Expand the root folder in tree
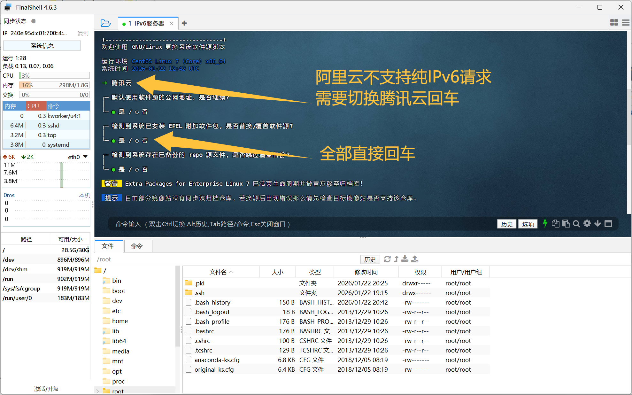This screenshot has height=395, width=632. (97, 391)
